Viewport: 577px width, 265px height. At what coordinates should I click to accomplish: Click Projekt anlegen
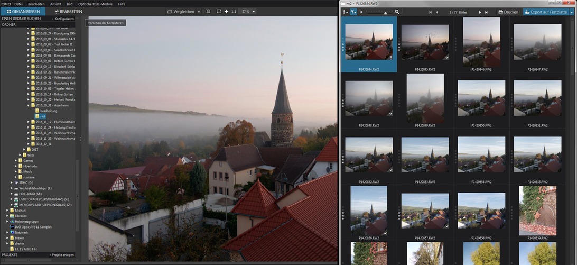(62, 255)
